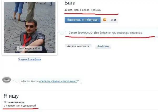The width and height of the screenshot is (158, 112).
Task: Switch to Анкета знакомств tab
Action: click(78, 46)
